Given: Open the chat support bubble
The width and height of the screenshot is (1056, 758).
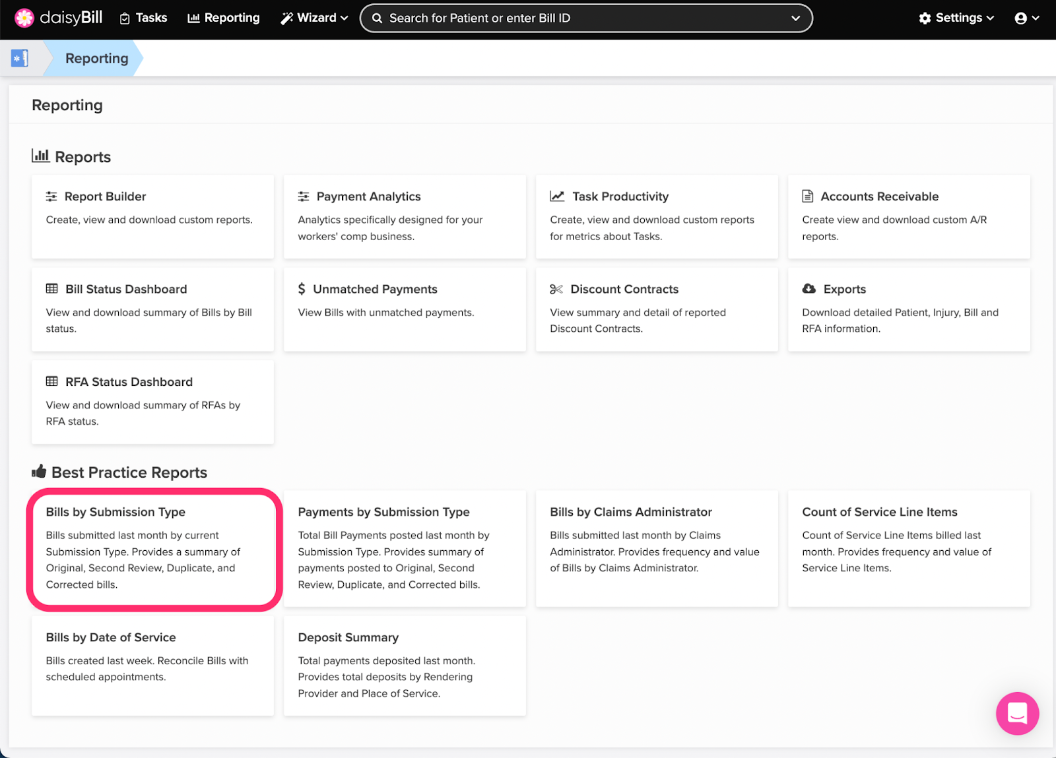Looking at the screenshot, I should [1016, 713].
